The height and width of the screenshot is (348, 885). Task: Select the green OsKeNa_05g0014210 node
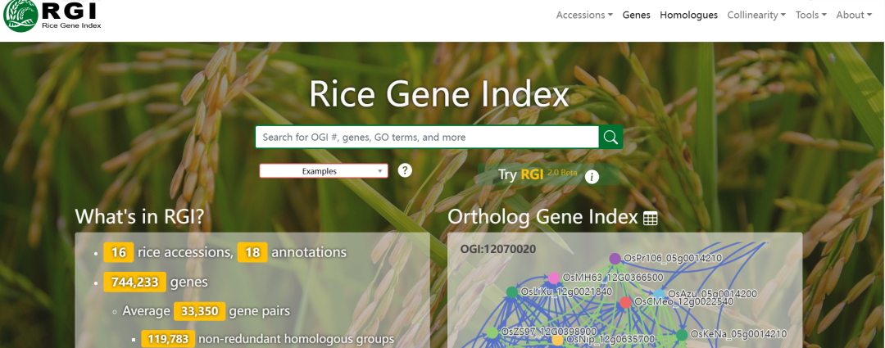682,334
